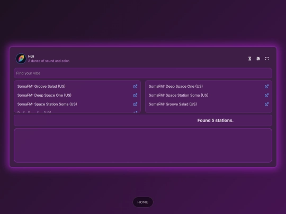Play SomaFM: Space Station Soma in right list
This screenshot has width=286, height=214.
tap(178, 95)
